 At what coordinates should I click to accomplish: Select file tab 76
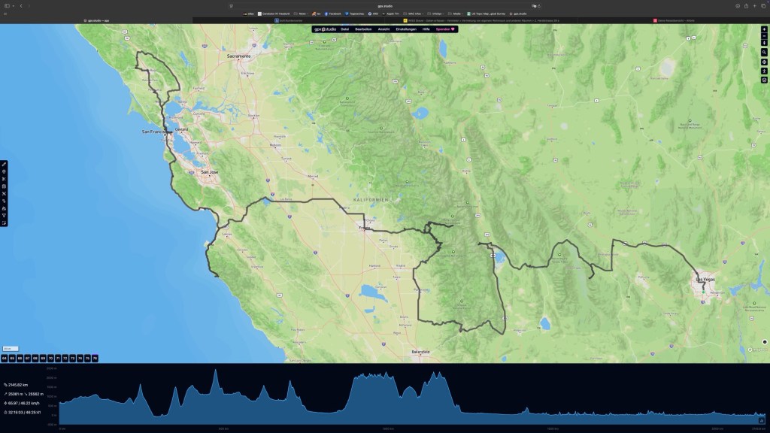95,359
